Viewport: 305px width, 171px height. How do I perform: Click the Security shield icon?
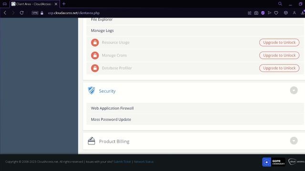pos(91,91)
